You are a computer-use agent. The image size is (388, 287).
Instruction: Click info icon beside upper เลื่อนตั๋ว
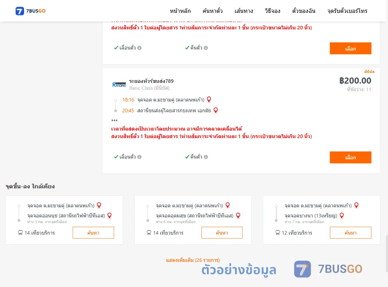(139, 48)
